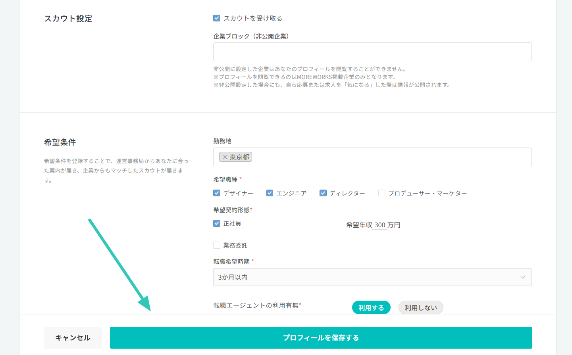This screenshot has width=572, height=355.
Task: Open the 転職希望時期 dropdown showing 3か月以内
Action: 372,277
